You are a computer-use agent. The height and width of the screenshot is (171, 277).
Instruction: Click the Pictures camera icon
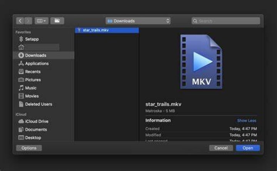(x=21, y=80)
